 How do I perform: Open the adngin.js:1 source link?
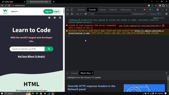click(x=159, y=18)
